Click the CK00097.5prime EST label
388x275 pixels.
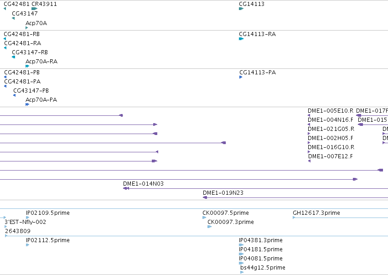tap(226, 213)
